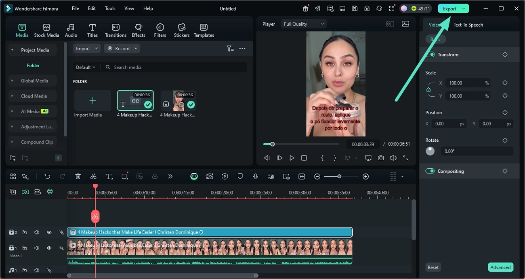Click the player progress slider handle

[273, 144]
